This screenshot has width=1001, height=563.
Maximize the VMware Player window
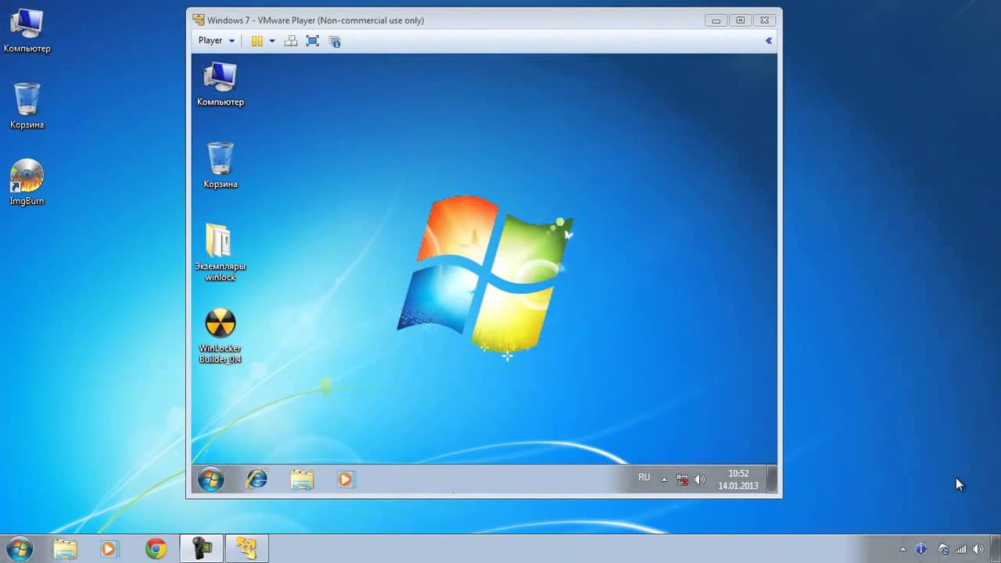coord(741,20)
